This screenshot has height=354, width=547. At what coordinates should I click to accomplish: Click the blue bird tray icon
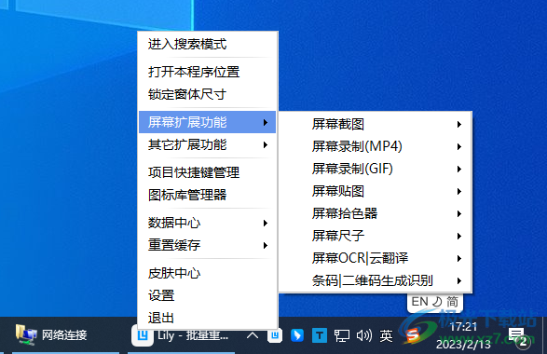pyautogui.click(x=297, y=335)
